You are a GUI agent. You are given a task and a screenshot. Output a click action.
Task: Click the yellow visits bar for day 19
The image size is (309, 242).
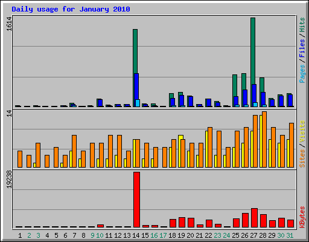point(180,151)
